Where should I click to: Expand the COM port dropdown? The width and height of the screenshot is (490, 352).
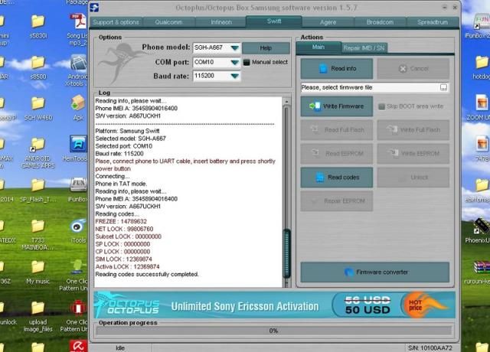234,62
